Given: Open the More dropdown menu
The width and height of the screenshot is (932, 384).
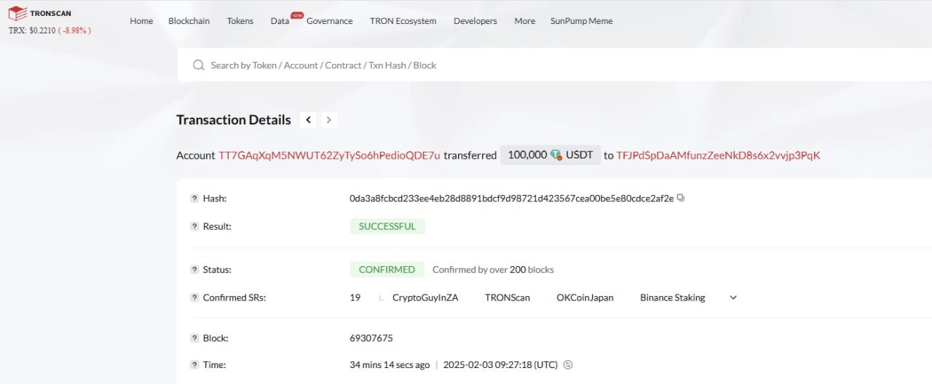Looking at the screenshot, I should (x=524, y=21).
